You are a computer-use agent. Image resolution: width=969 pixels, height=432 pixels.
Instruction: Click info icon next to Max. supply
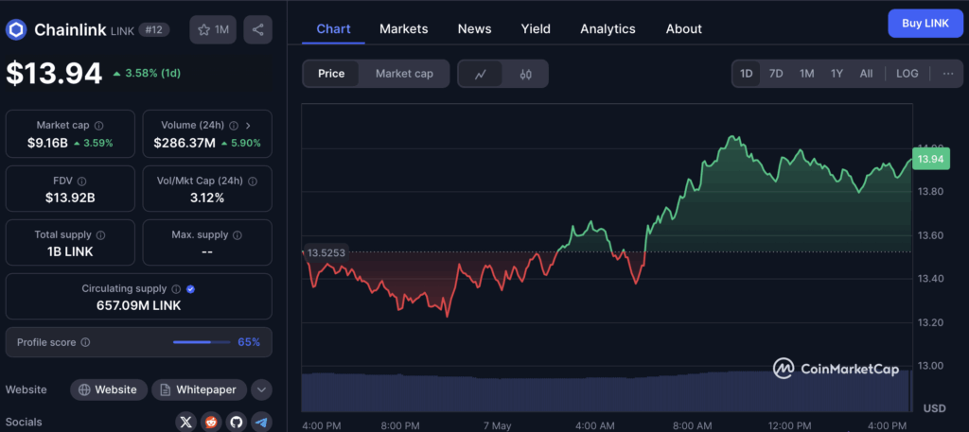click(x=238, y=235)
